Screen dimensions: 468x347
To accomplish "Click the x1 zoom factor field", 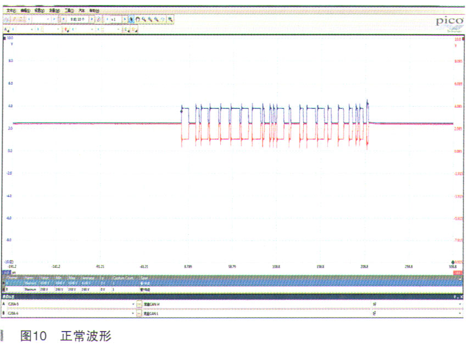I will click(x=115, y=19).
